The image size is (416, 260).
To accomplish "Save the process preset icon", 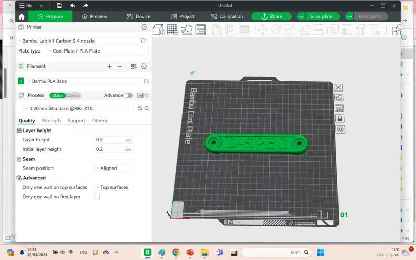I will (140, 109).
